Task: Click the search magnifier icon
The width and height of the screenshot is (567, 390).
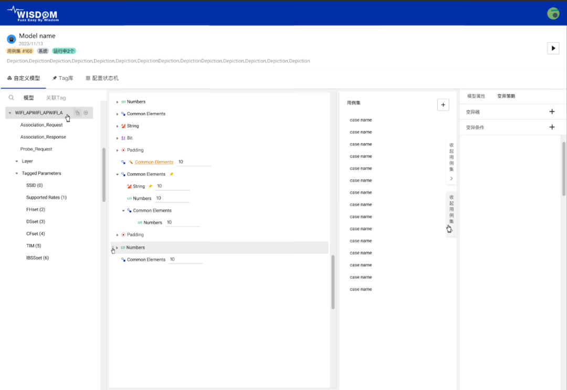Action: click(11, 97)
